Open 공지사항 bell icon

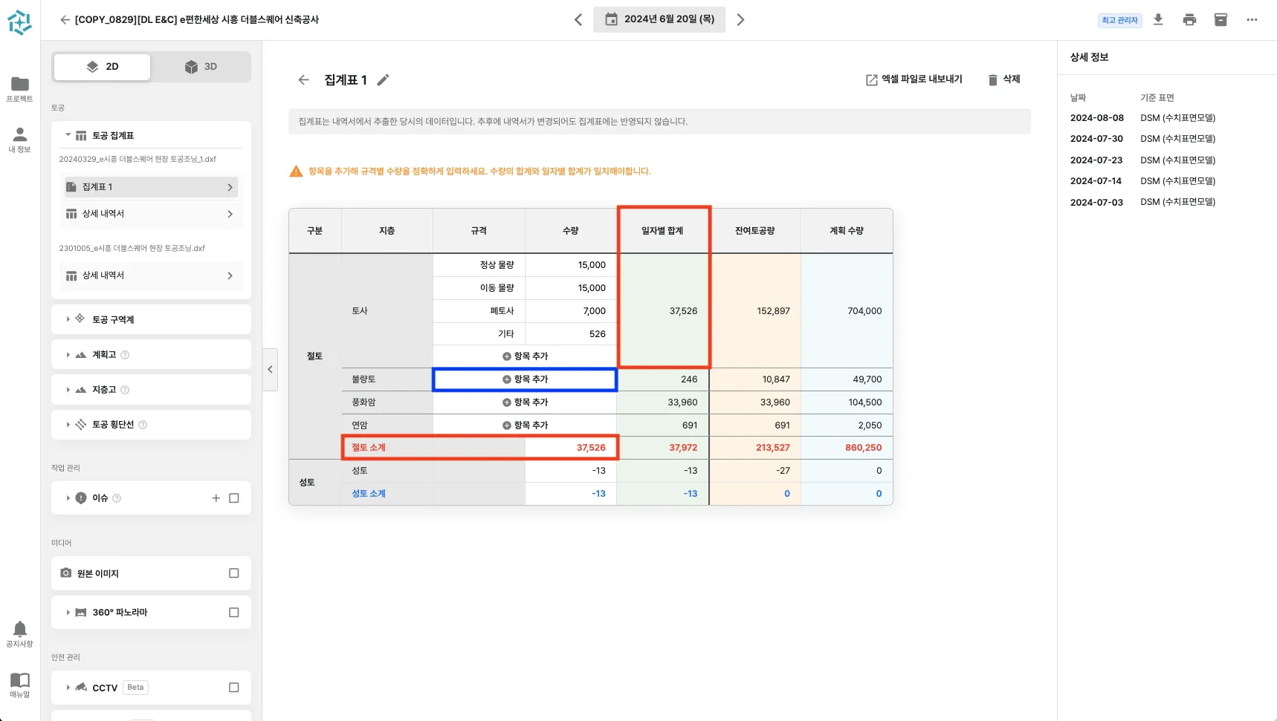click(20, 629)
